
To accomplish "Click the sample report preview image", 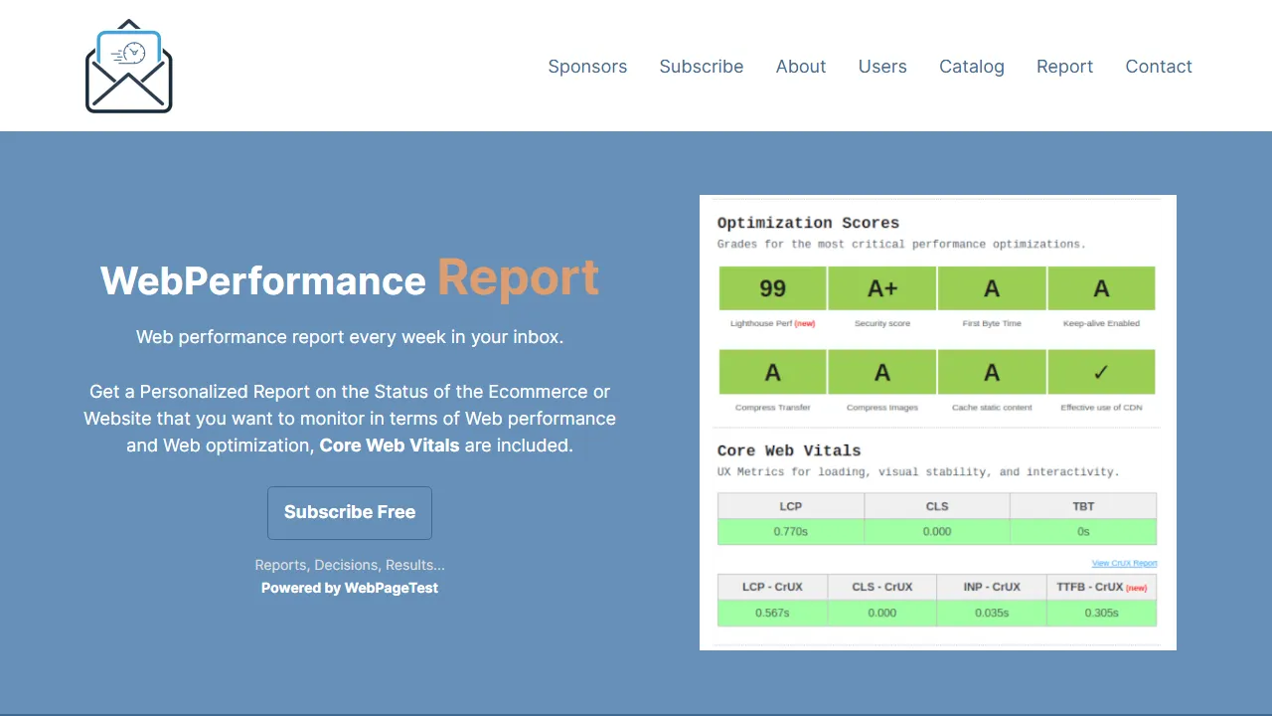I will click(x=938, y=422).
